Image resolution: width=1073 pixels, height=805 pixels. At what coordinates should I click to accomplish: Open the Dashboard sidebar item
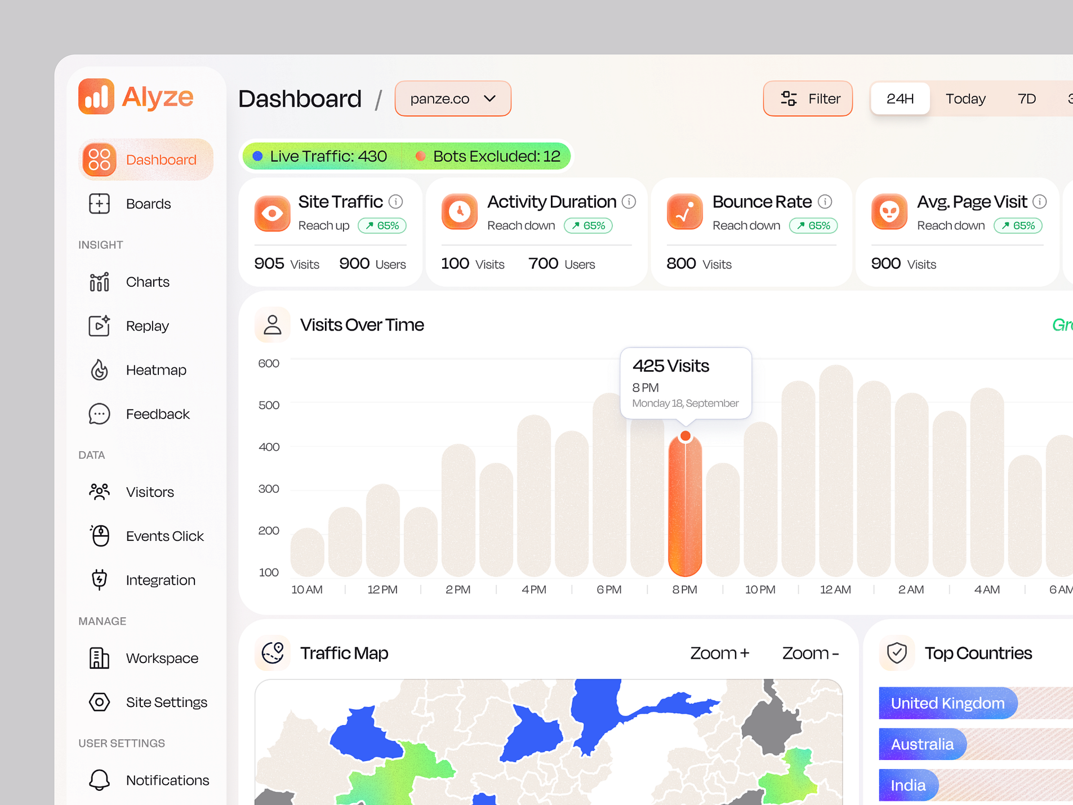pyautogui.click(x=146, y=159)
